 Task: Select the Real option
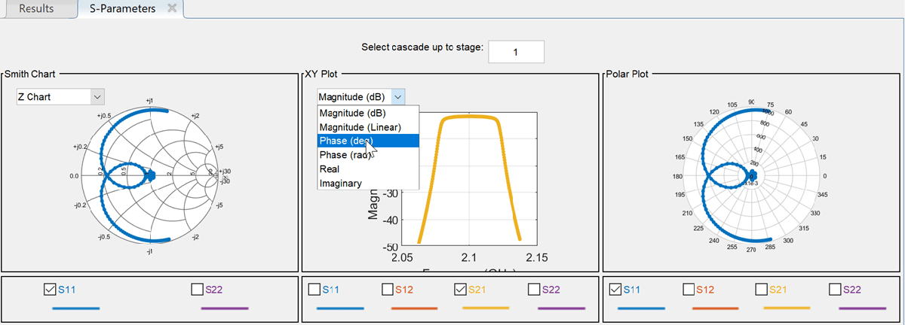(x=330, y=169)
